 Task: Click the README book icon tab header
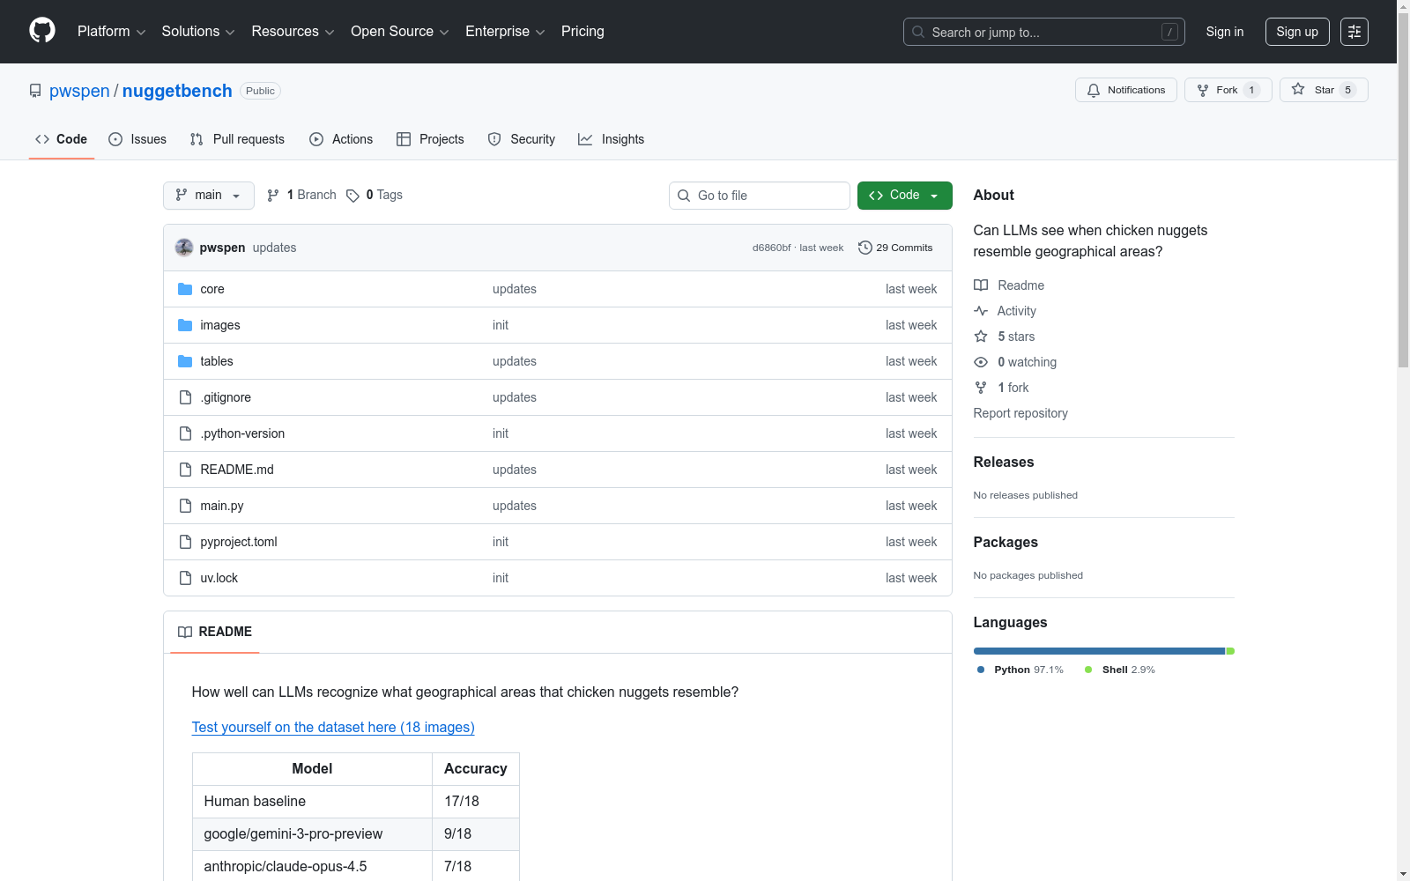coord(185,632)
